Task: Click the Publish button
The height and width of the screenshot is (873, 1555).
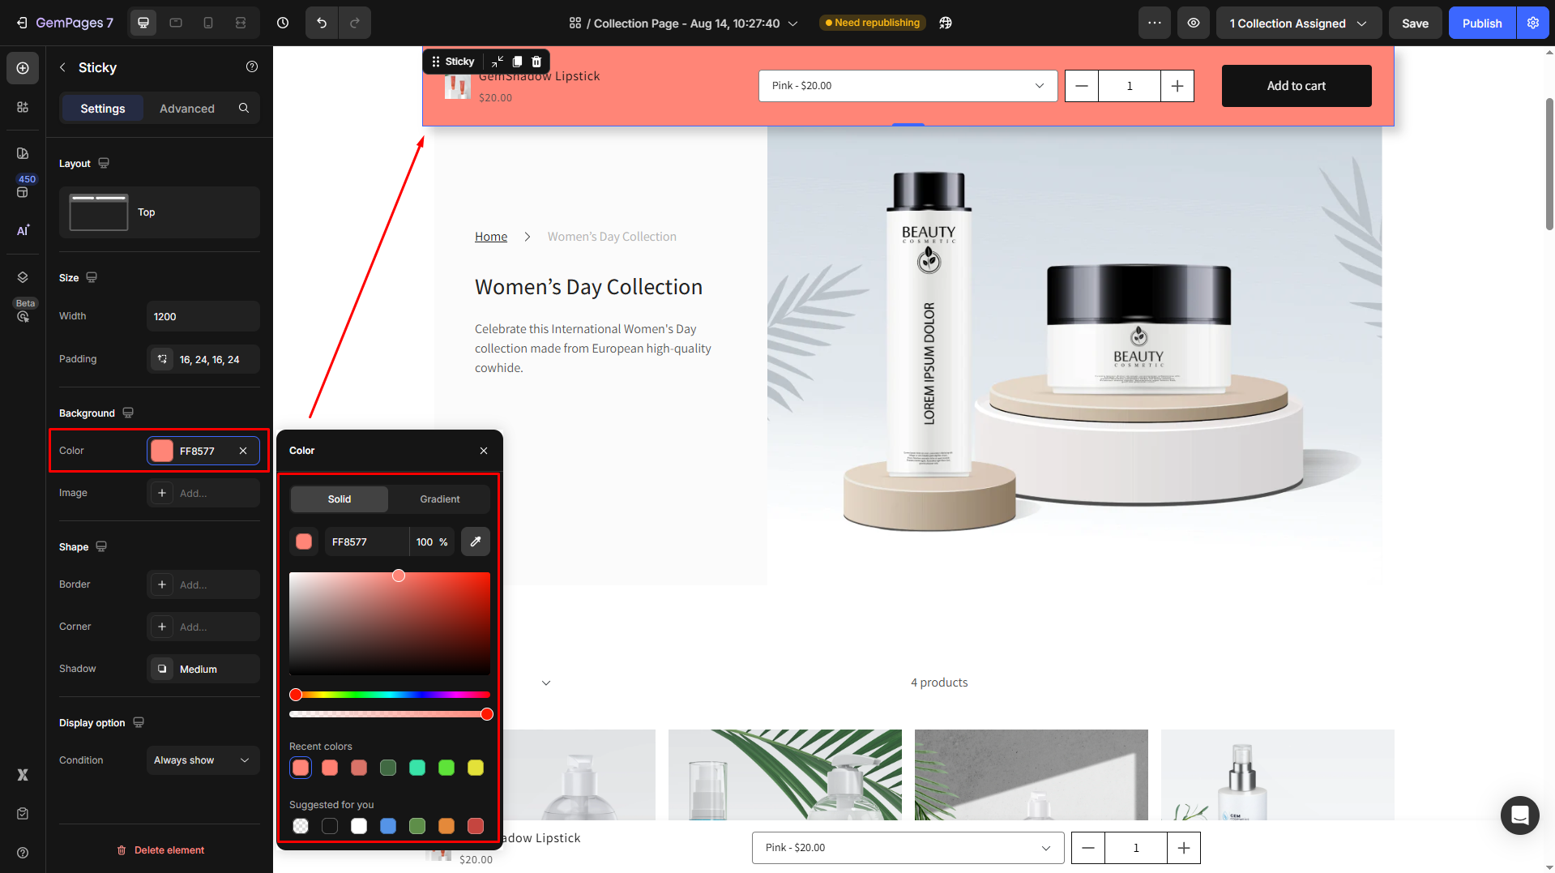Action: [1481, 24]
